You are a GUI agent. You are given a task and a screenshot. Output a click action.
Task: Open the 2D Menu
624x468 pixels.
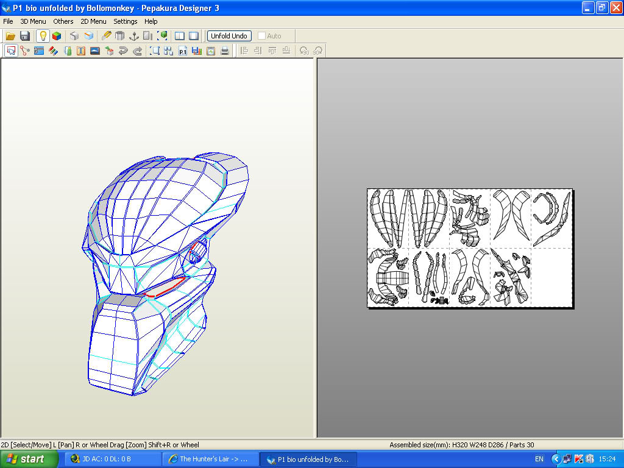93,21
